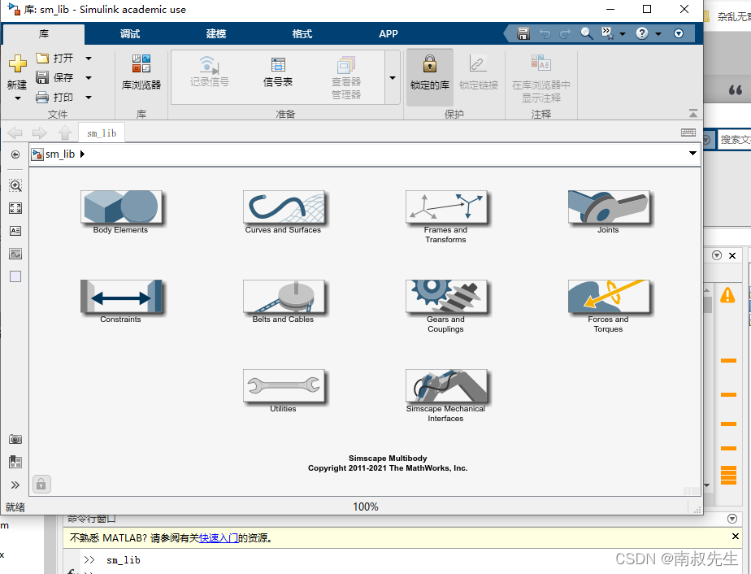Click the 保存 (Save) disk button

pyautogui.click(x=54, y=77)
